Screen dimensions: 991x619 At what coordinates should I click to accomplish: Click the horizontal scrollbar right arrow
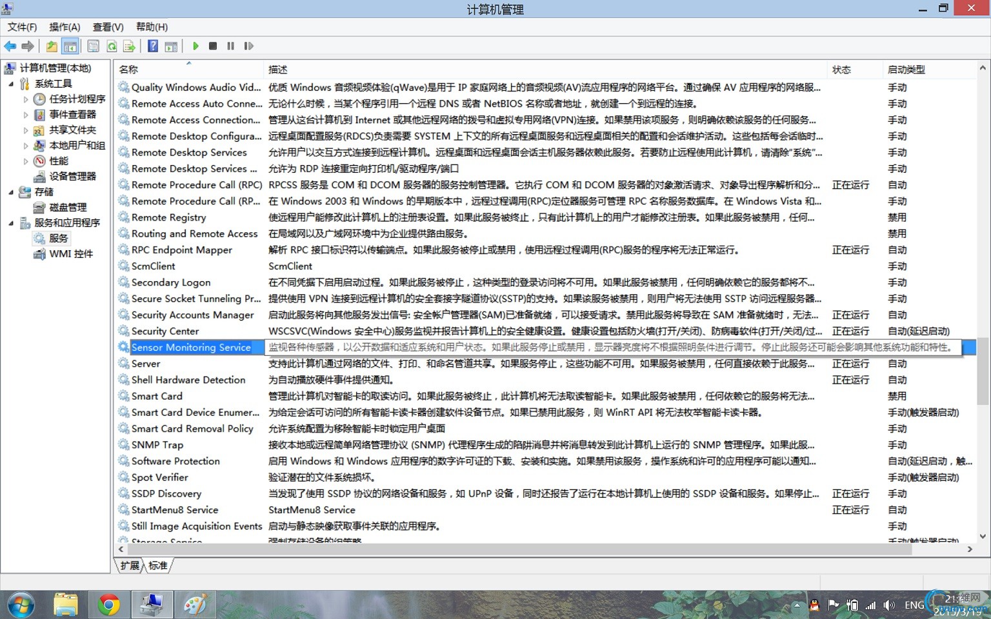coord(970,549)
